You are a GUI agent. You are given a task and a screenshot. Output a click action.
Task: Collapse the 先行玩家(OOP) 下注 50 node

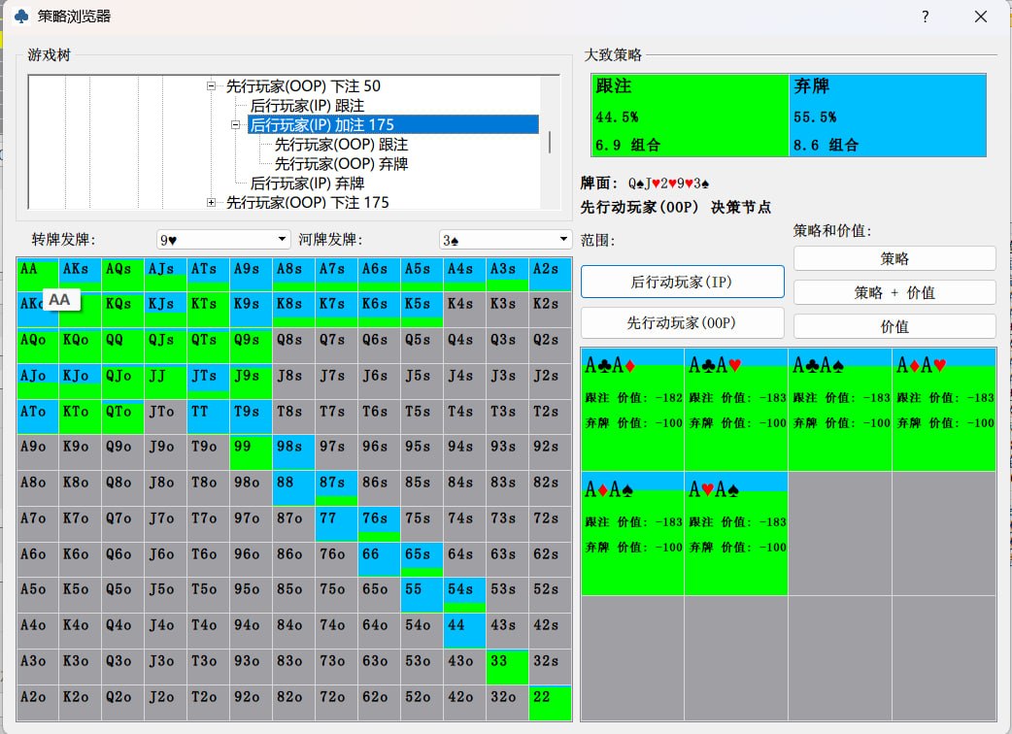pos(210,85)
